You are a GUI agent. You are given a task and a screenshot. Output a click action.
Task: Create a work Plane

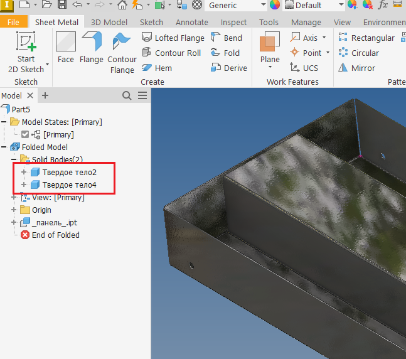pyautogui.click(x=270, y=47)
